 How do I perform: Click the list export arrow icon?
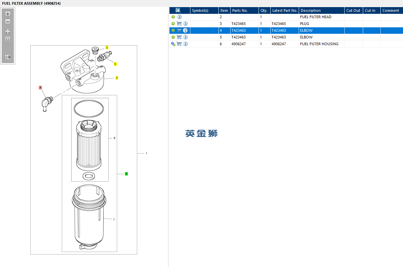click(x=8, y=57)
